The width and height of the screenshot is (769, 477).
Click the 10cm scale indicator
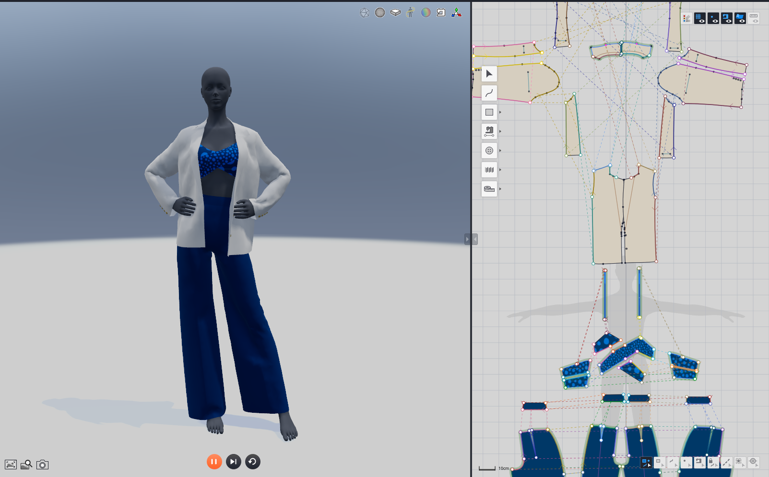pyautogui.click(x=494, y=468)
